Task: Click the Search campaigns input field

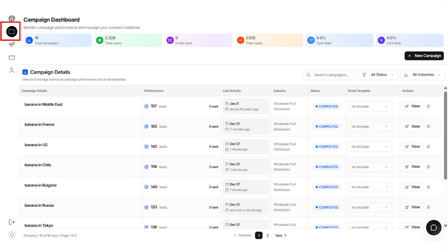Action: tap(333, 75)
